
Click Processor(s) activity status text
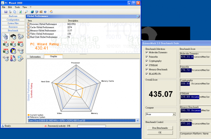point(59,126)
